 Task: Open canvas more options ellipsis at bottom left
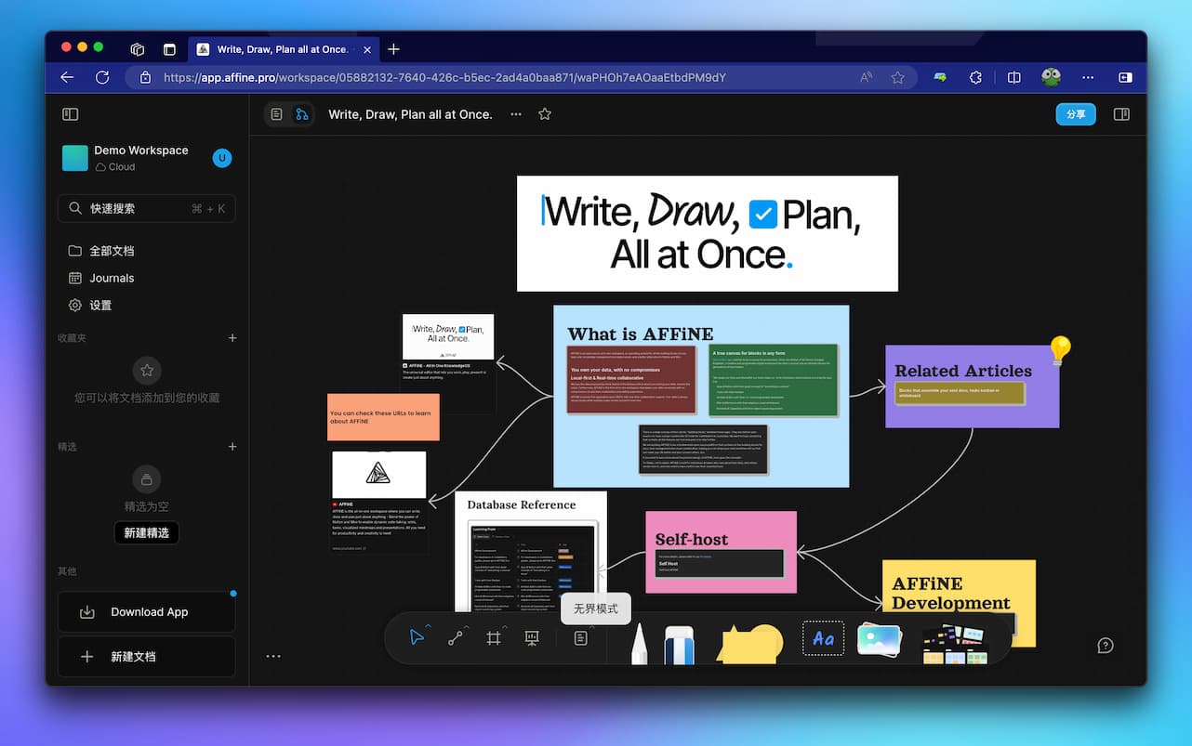coord(273,656)
